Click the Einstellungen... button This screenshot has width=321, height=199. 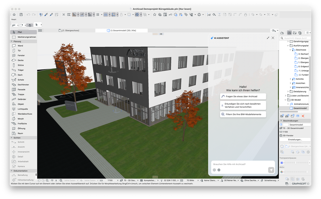click(x=295, y=140)
